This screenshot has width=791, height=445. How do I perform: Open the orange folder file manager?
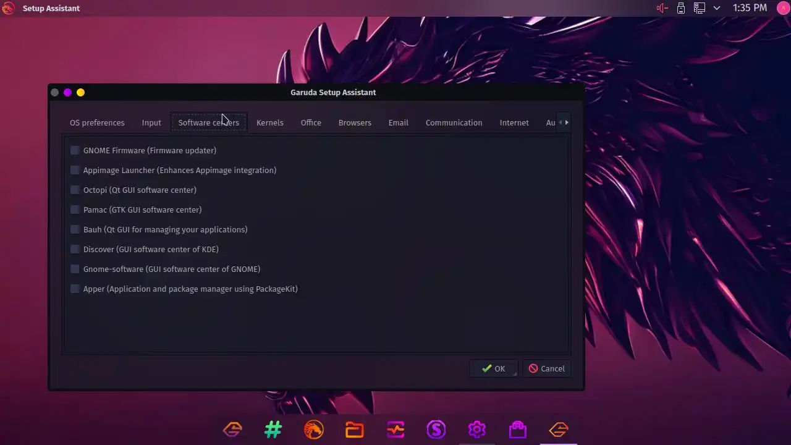(x=355, y=429)
